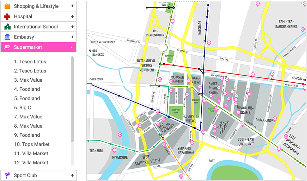The width and height of the screenshot is (307, 181).
Task: Select map pin 34 by the river
Action: (x=120, y=135)
